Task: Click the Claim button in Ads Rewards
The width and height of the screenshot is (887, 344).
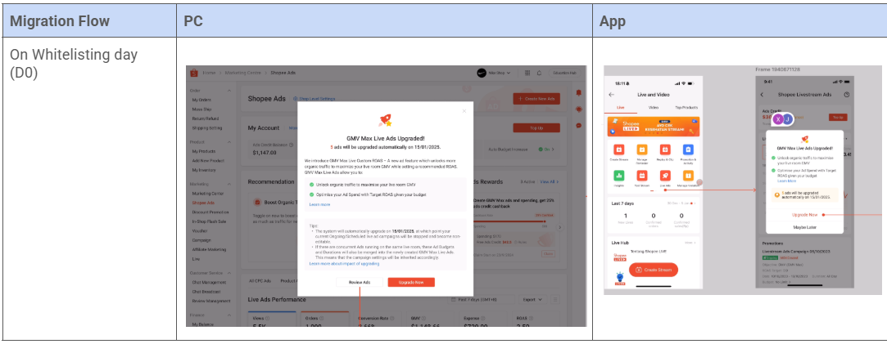Action: (548, 254)
